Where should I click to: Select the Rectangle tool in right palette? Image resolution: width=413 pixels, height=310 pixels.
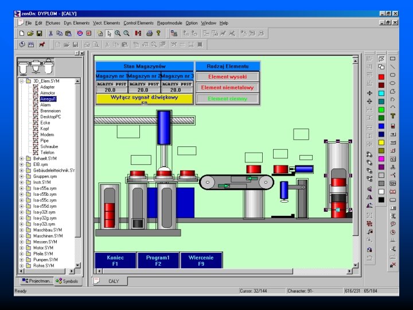392,59
